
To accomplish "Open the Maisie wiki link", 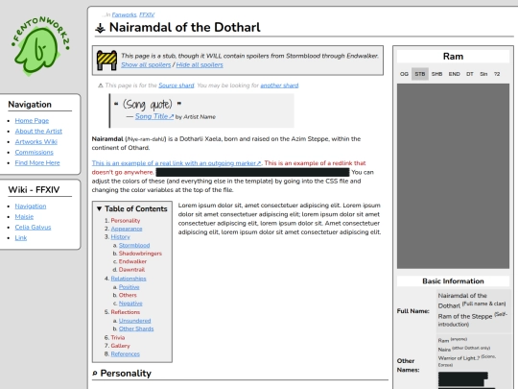I will tap(24, 217).
